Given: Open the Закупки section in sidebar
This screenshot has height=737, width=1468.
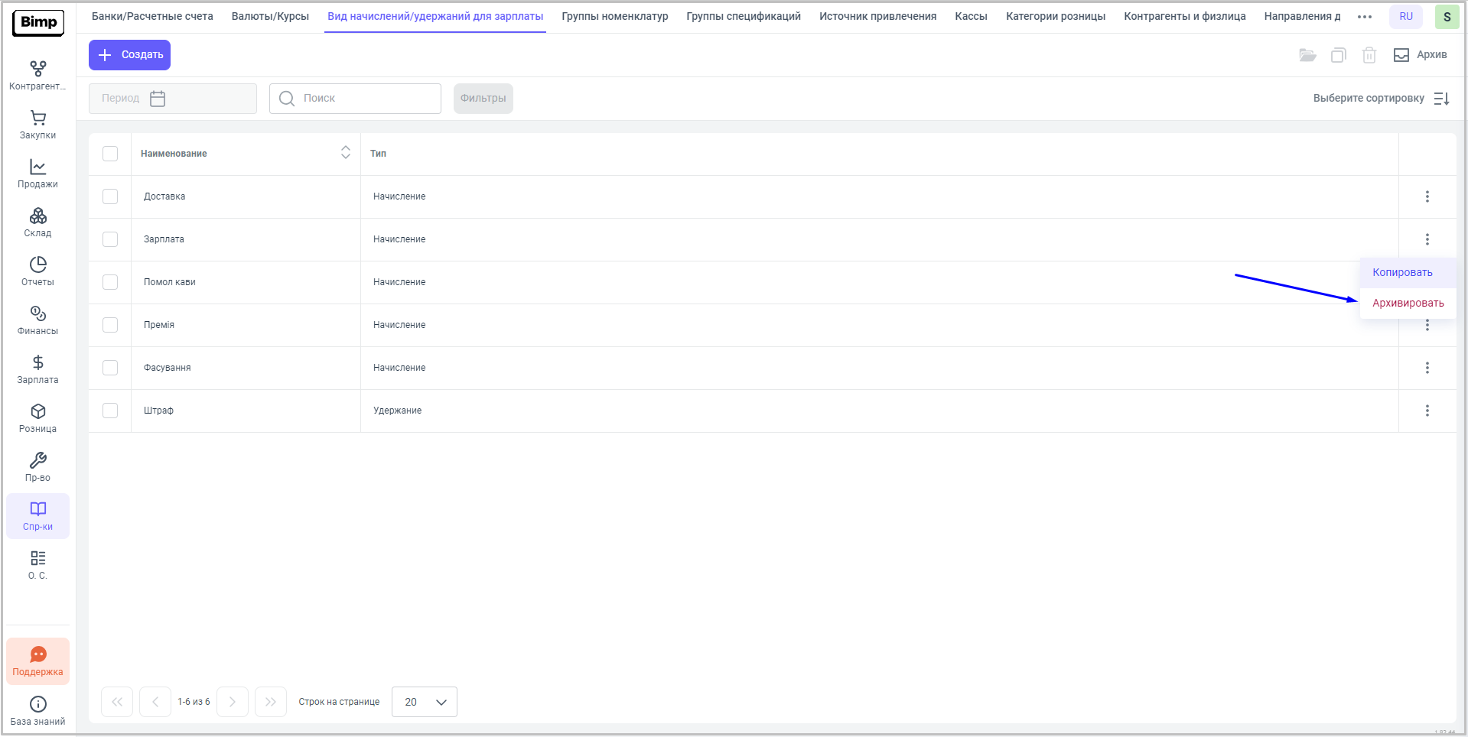Looking at the screenshot, I should (x=37, y=125).
